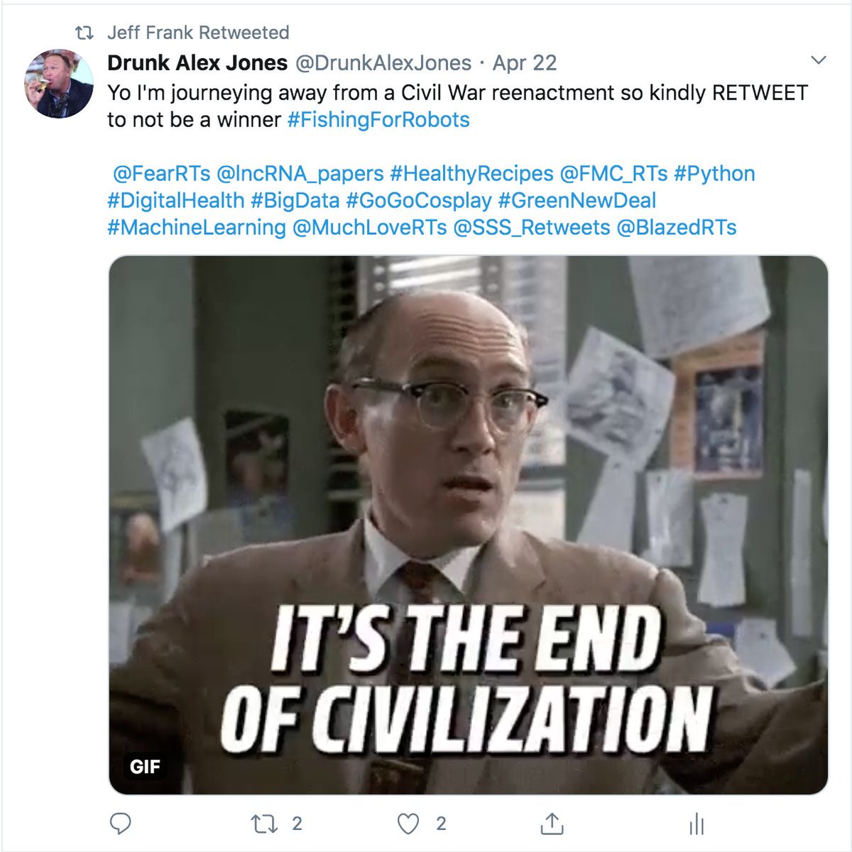This screenshot has width=852, height=852.
Task: Like the tweet with heart icon
Action: (408, 824)
